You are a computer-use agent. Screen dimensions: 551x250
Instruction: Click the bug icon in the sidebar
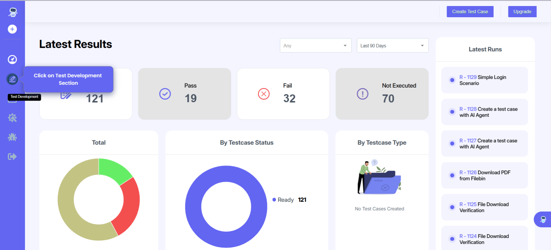tap(12, 137)
